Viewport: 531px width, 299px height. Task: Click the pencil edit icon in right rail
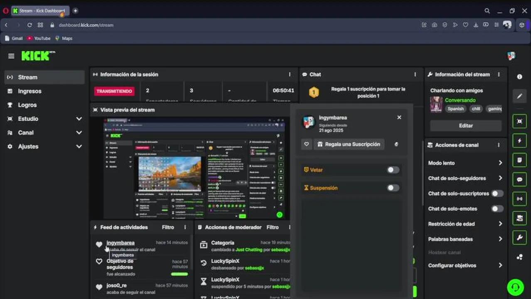pyautogui.click(x=519, y=96)
